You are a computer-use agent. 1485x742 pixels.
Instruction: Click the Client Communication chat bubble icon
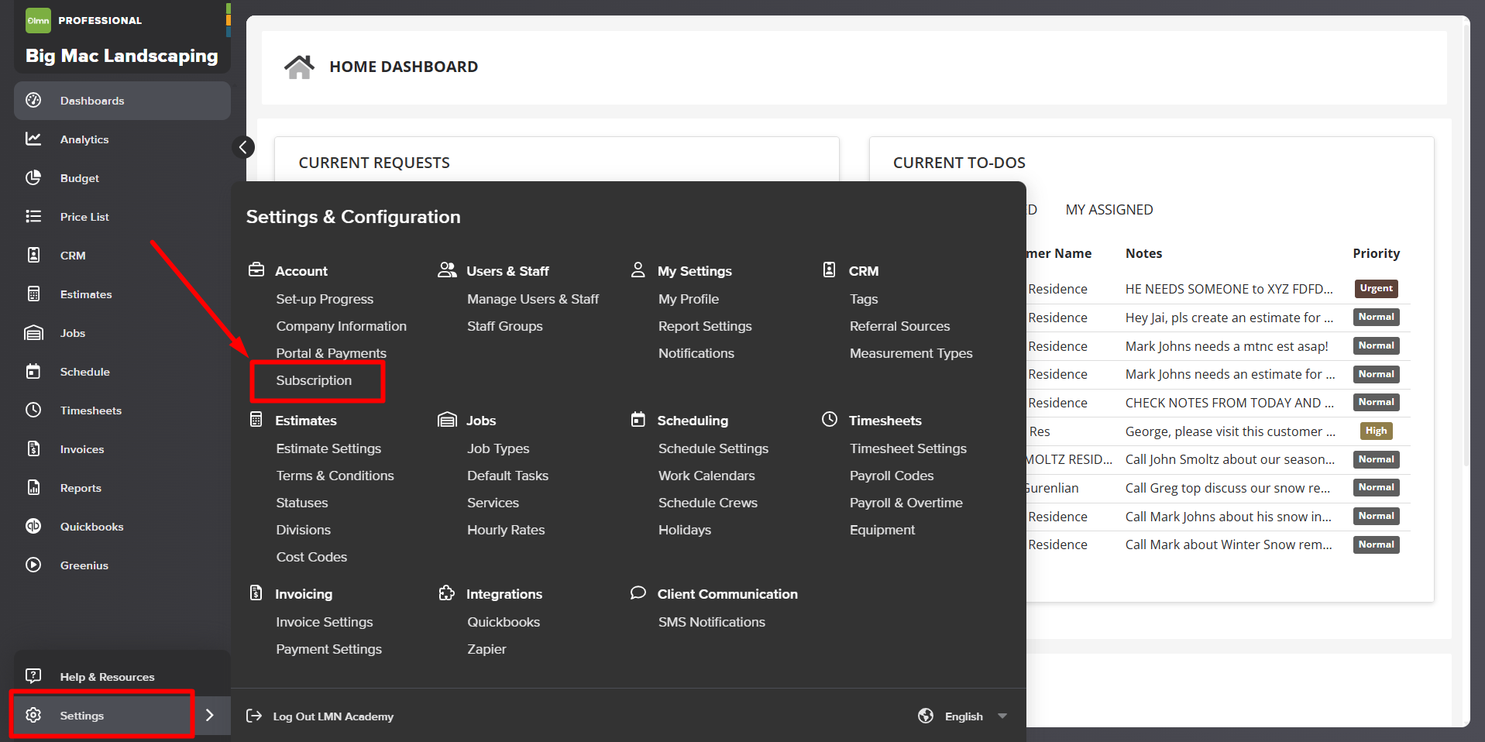coord(638,593)
